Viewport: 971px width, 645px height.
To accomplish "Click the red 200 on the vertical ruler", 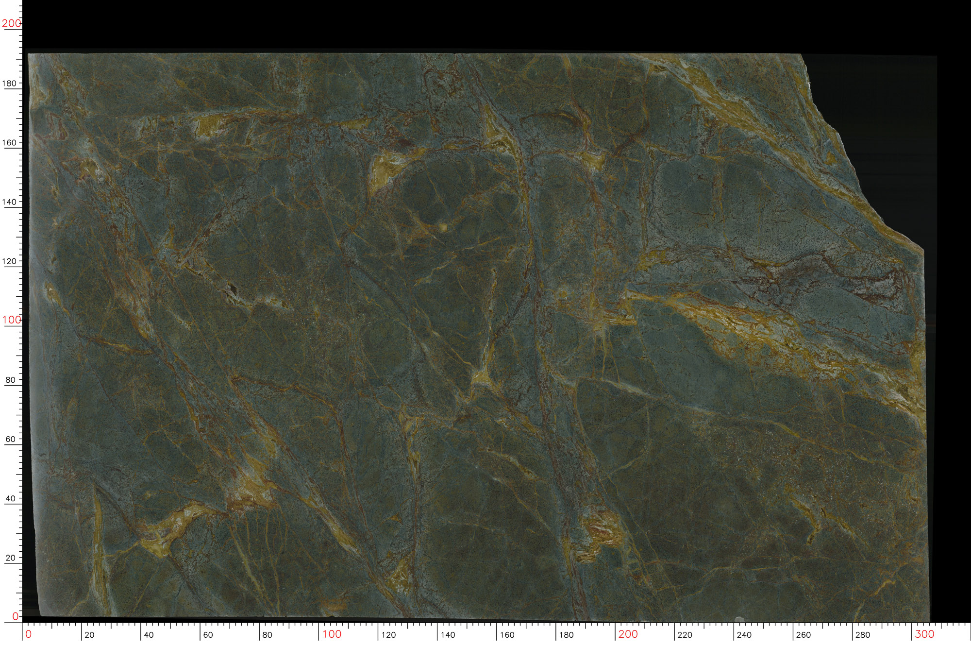I will 11,23.
